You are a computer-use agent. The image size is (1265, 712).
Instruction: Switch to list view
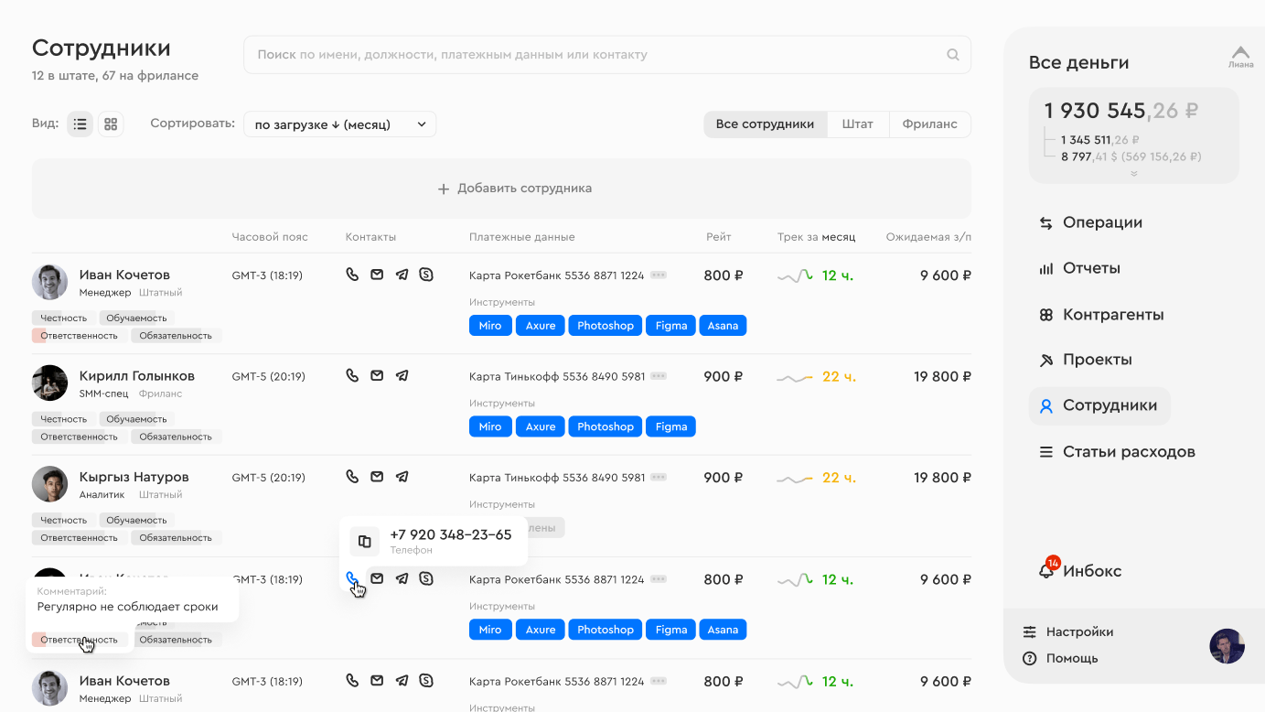80,124
